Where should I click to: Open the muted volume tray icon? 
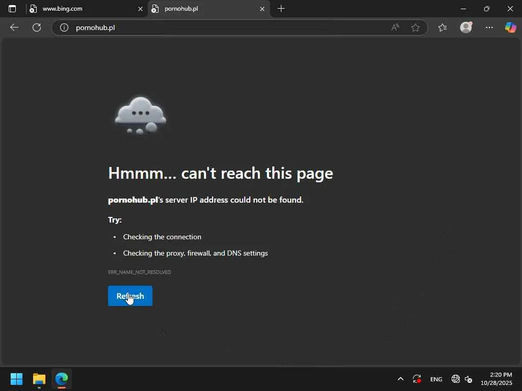[x=468, y=379]
